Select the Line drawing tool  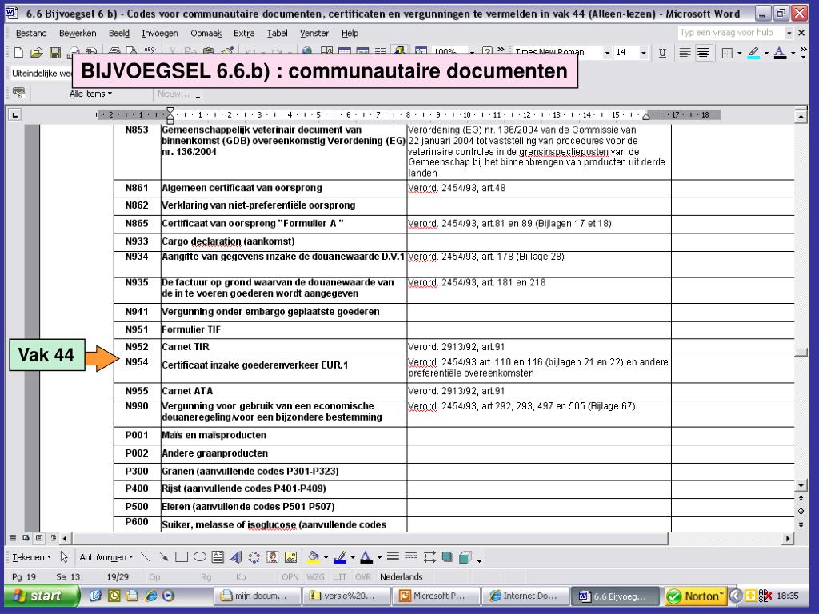click(146, 557)
